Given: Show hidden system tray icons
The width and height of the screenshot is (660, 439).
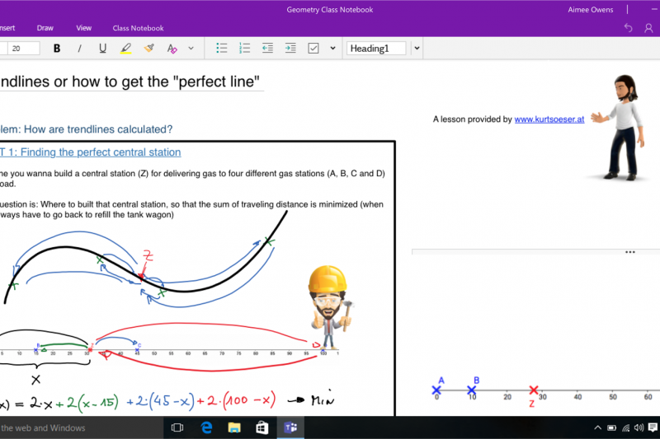Looking at the screenshot, I should click(x=597, y=427).
